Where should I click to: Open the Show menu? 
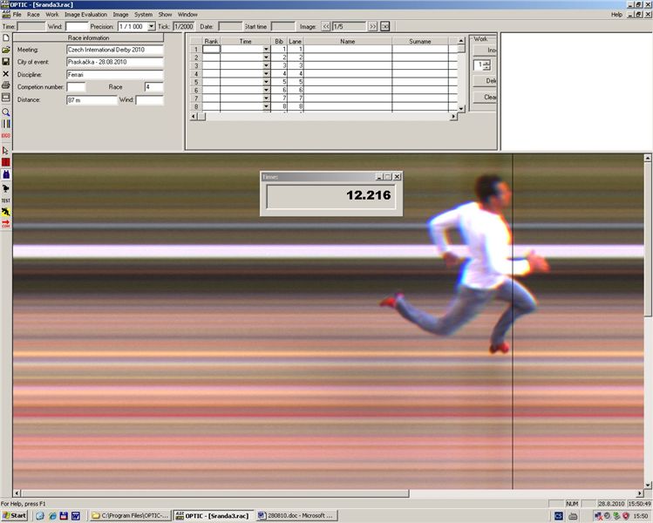pos(165,14)
